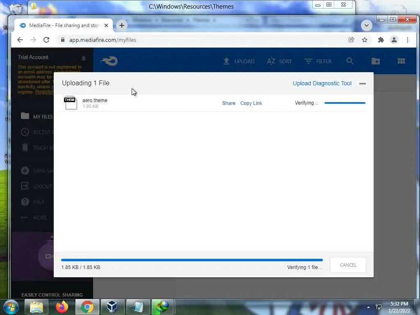Viewport: 420px width, 315px height.
Task: Click the network tray icon
Action: pyautogui.click(x=379, y=307)
